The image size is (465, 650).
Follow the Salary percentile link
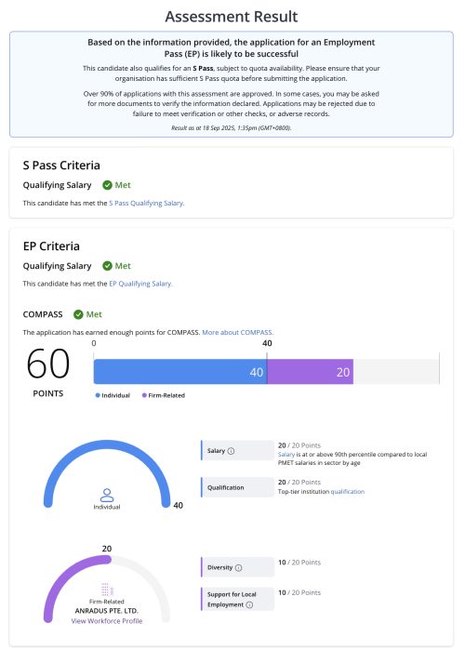(286, 455)
